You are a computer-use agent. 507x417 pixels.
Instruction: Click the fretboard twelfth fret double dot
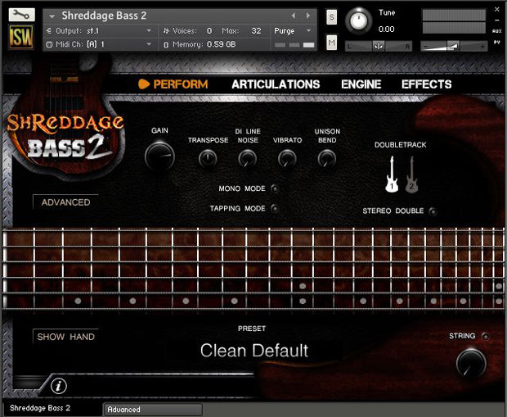click(303, 293)
